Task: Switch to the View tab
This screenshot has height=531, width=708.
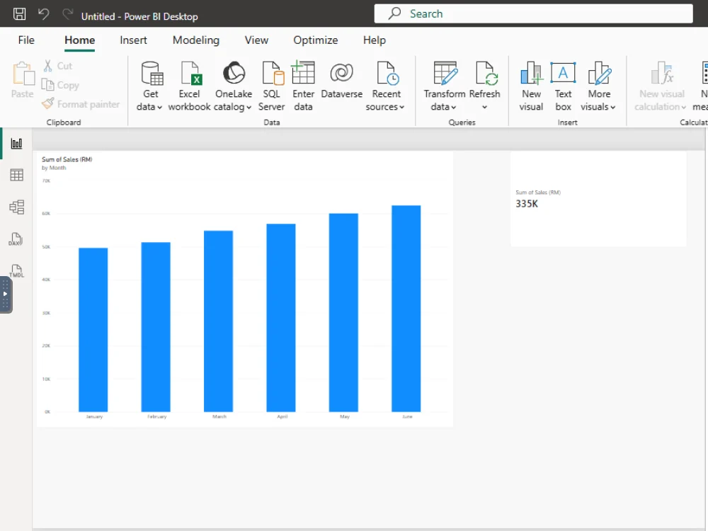Action: pos(256,40)
